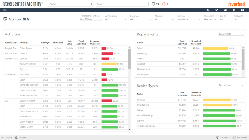249x140 pixels.
Task: Click the Desktop 81.0% compliance bar
Action: 217,100
